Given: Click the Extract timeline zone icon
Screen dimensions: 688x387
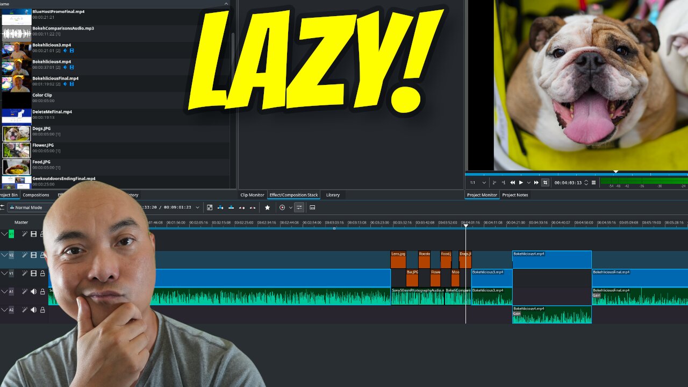Looking at the screenshot, I should 242,207.
